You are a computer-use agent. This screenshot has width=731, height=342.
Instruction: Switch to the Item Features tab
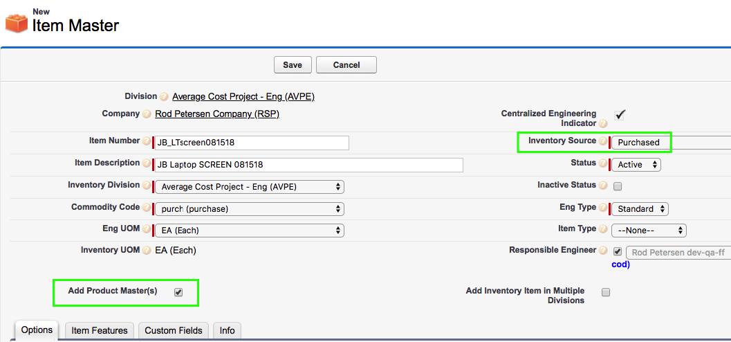(x=100, y=330)
